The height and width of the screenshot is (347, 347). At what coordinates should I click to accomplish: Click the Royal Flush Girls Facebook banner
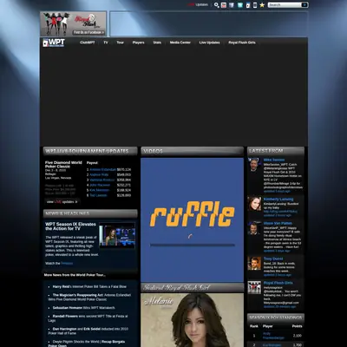[73, 23]
